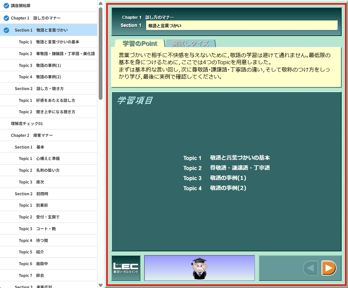
Task: Click the 学習項目 heading
Action: (x=135, y=100)
